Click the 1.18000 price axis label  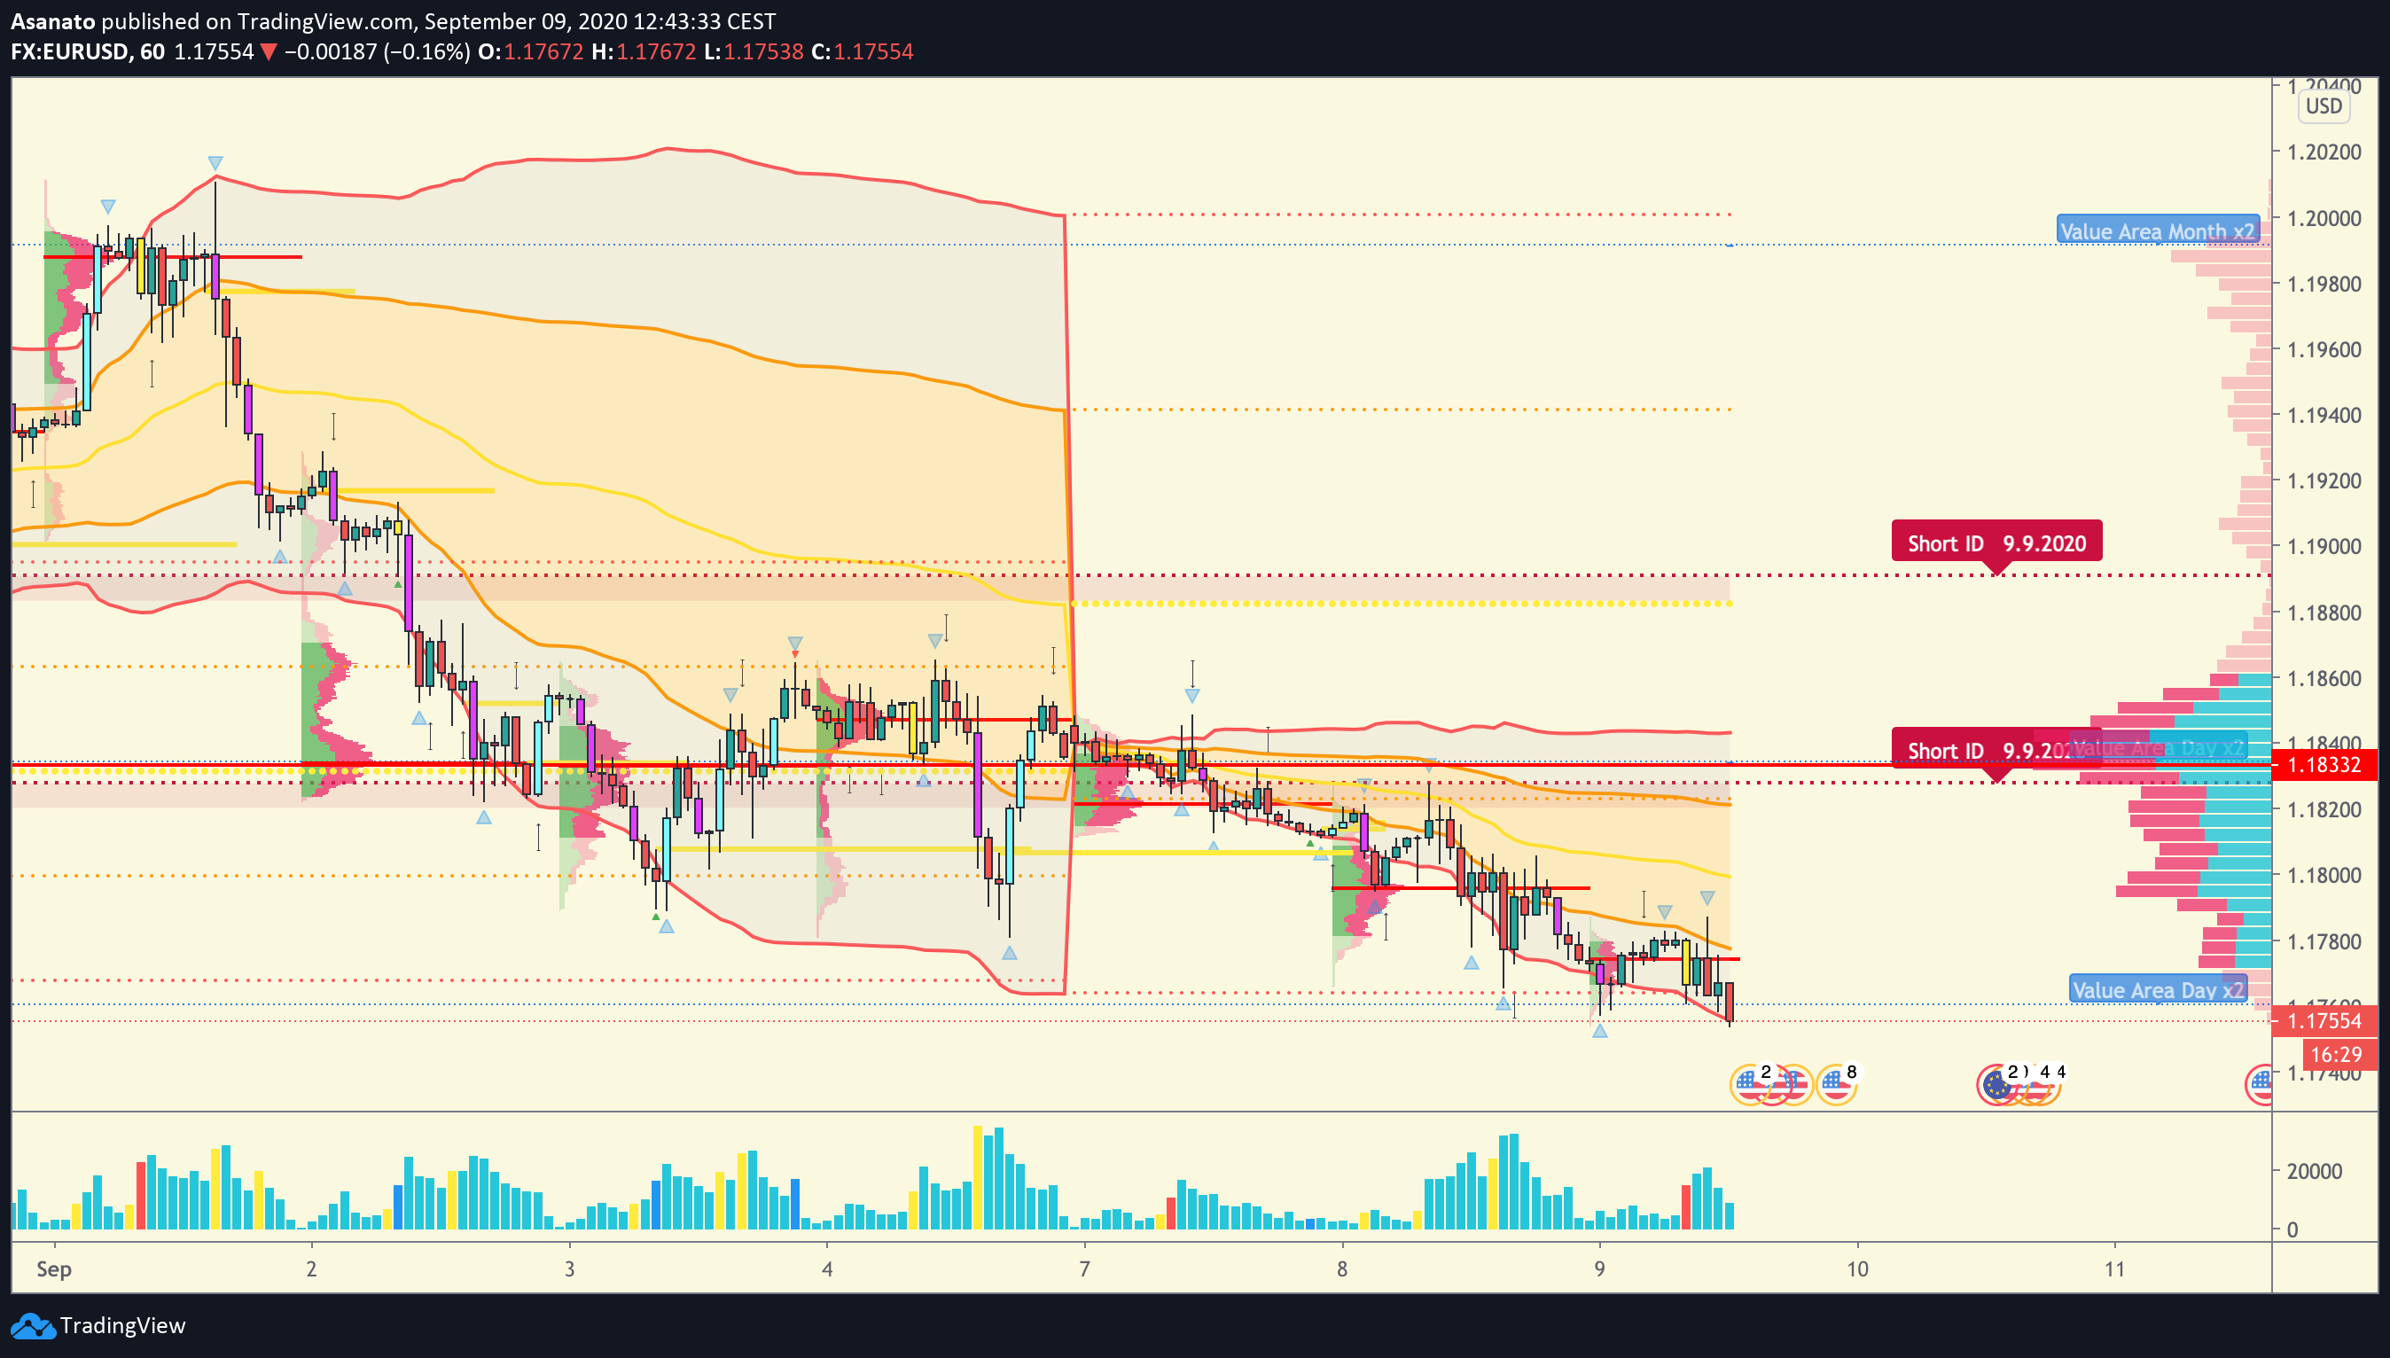coord(2324,875)
